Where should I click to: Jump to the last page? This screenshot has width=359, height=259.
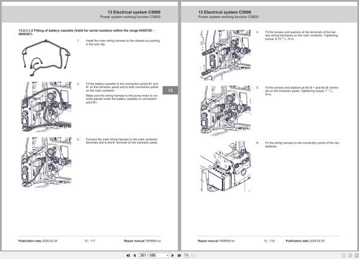pyautogui.click(x=180, y=255)
